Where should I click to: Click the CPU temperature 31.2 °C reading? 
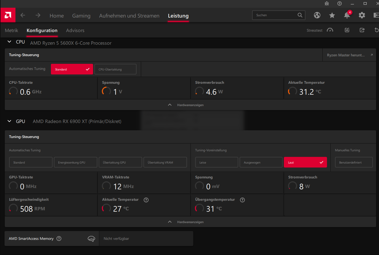[x=310, y=92]
